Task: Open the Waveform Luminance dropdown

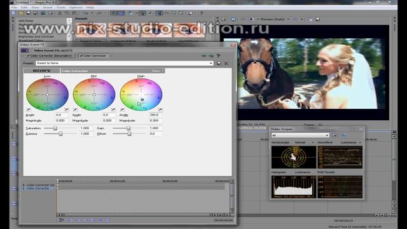Action: (360, 142)
